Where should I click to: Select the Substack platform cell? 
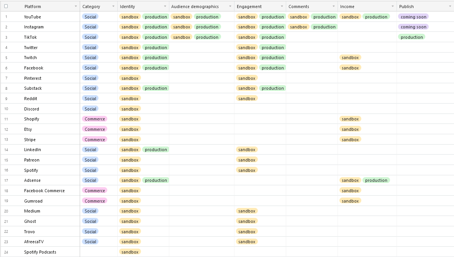tap(33, 88)
